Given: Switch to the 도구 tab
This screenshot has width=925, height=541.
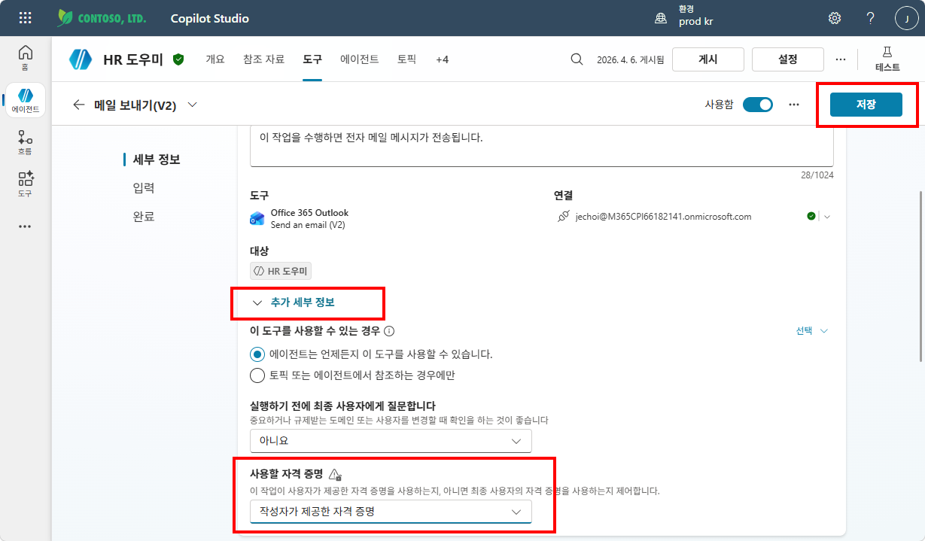Looking at the screenshot, I should (x=312, y=59).
